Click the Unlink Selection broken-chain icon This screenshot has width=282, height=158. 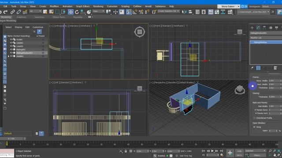coord(19,12)
